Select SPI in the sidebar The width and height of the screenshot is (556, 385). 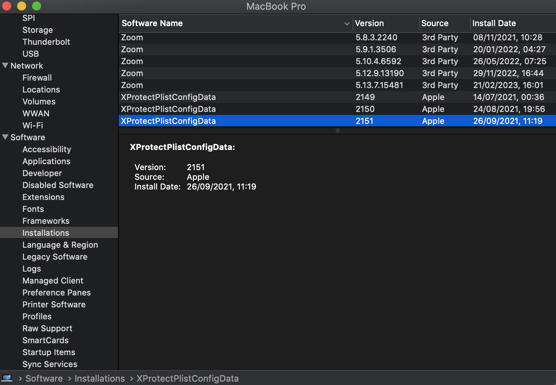pos(29,18)
